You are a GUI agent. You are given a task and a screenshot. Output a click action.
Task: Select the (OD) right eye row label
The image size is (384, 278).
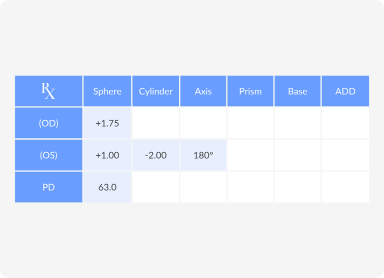48,123
